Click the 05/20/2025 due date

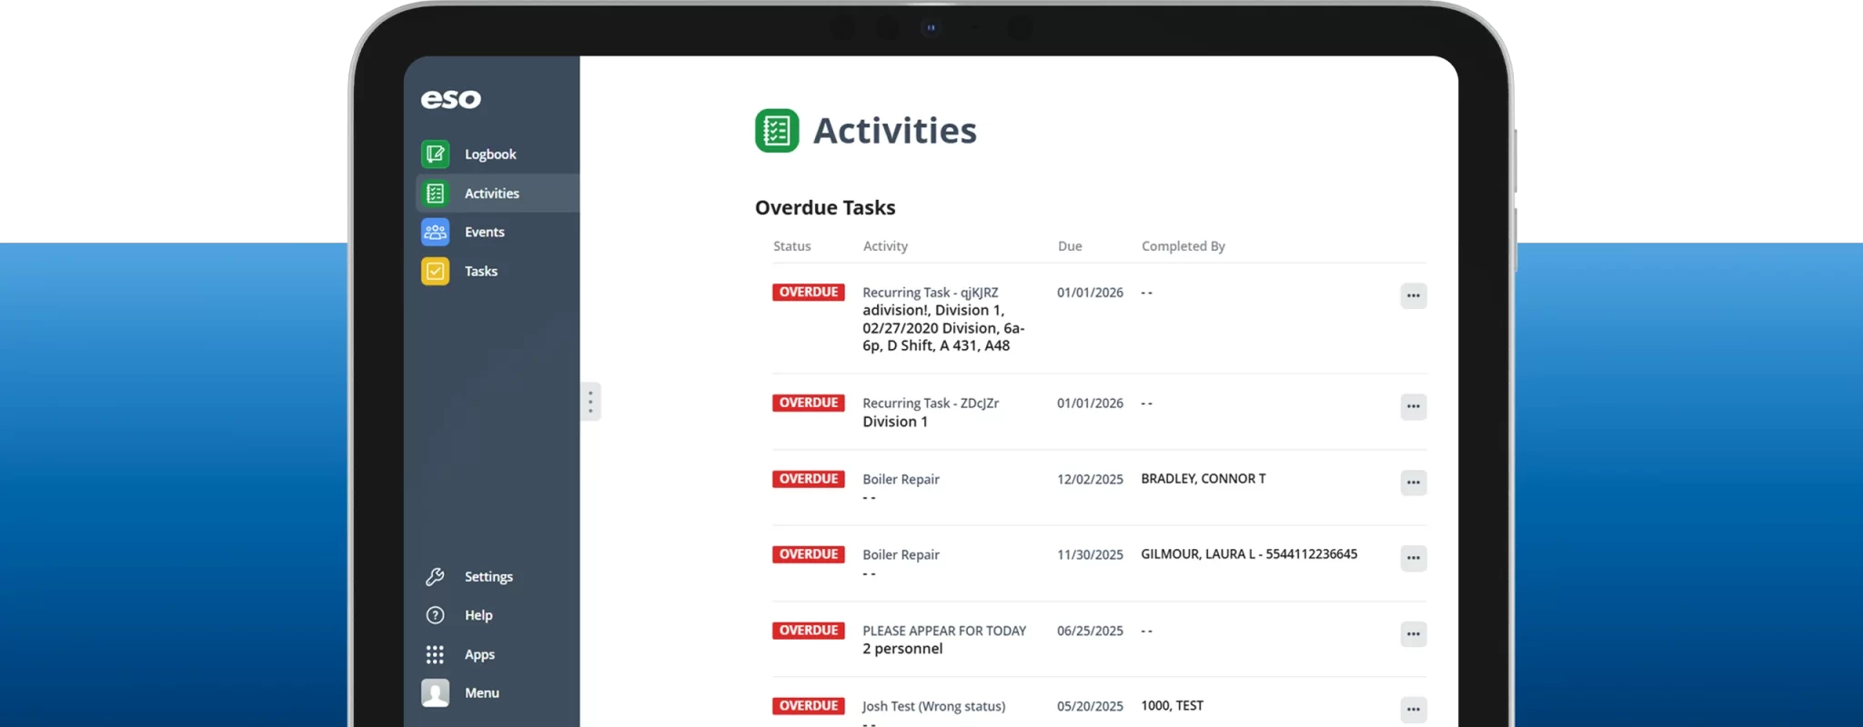(x=1090, y=706)
